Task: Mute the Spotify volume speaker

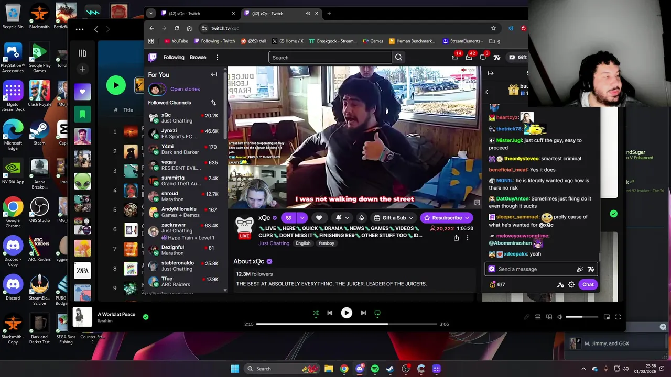Action: tap(560, 317)
